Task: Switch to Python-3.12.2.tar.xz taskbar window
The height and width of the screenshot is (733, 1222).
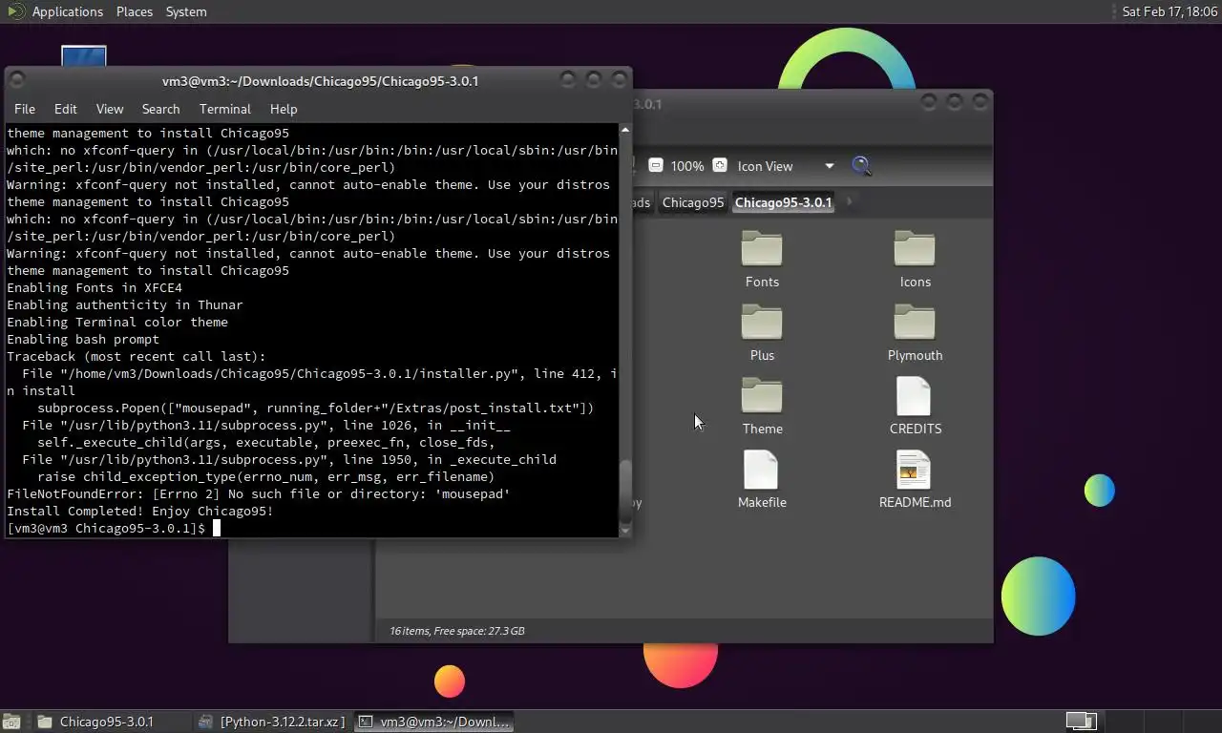Action: point(272,722)
